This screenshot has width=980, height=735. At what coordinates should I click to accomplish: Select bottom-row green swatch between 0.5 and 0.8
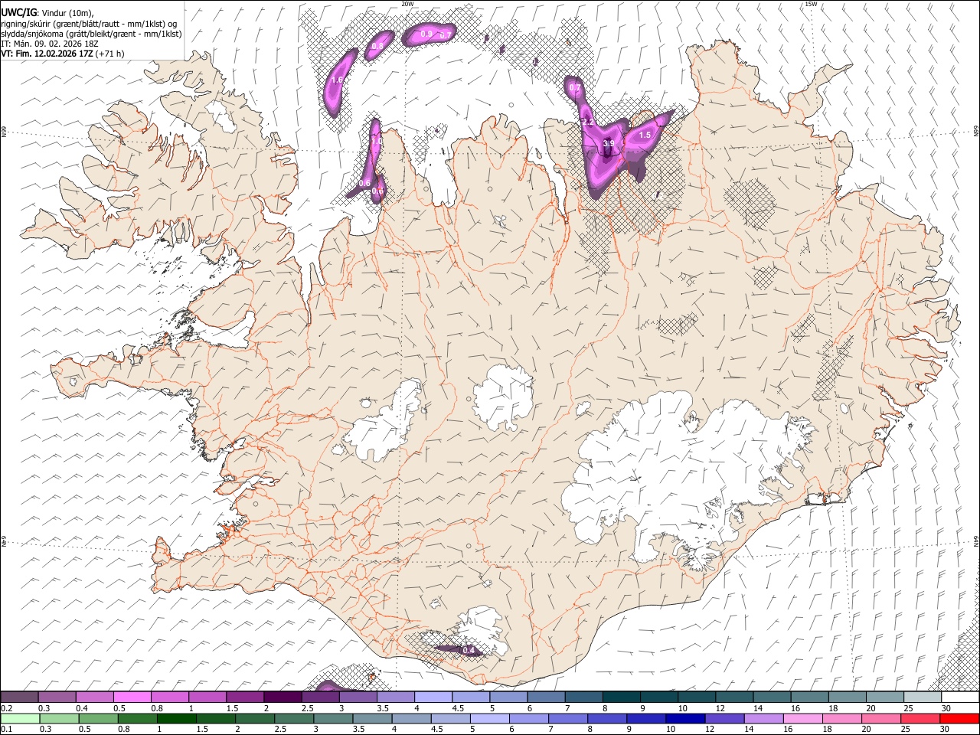pyautogui.click(x=98, y=718)
